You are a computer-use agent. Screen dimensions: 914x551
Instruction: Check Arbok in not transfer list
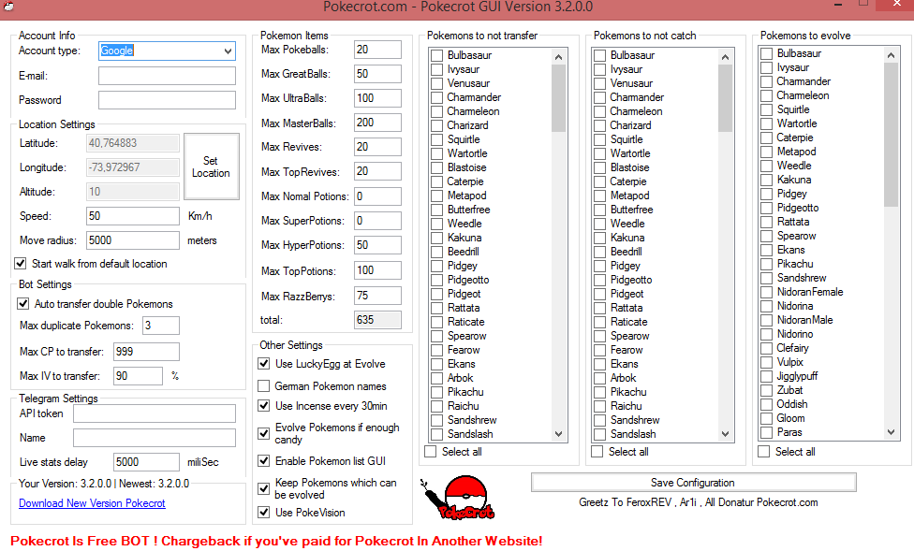(436, 378)
